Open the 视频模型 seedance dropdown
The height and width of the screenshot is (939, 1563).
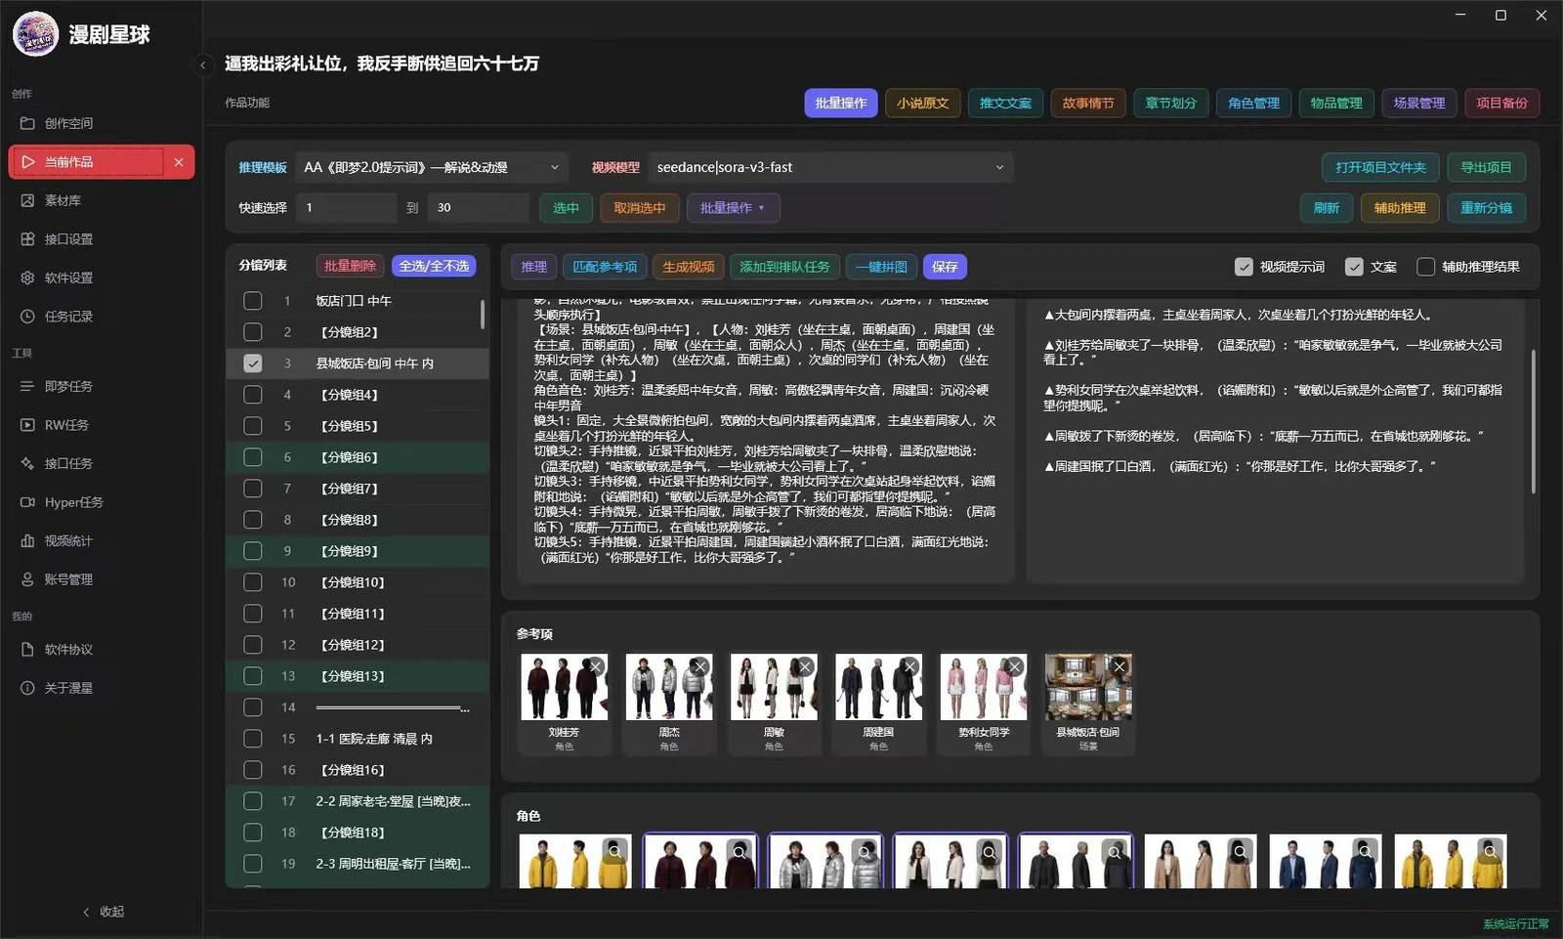coord(830,167)
